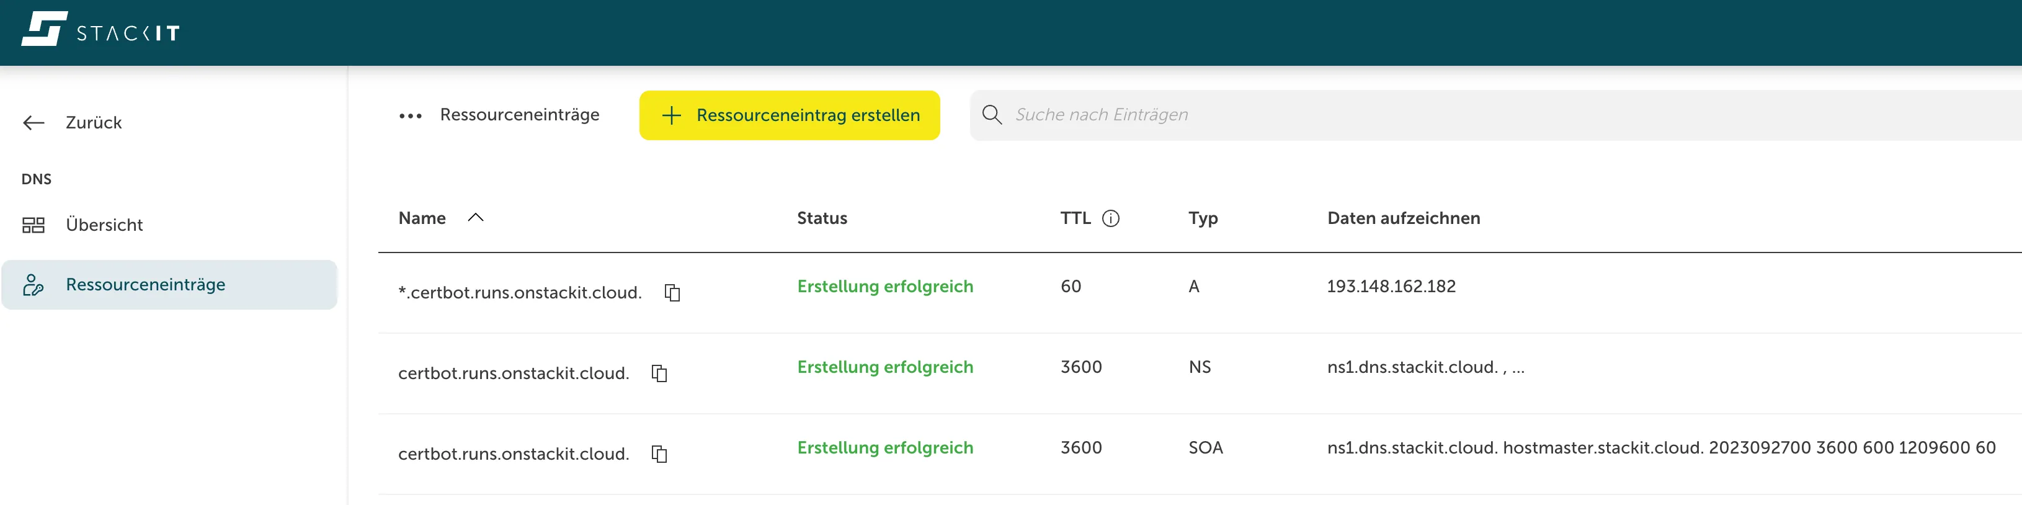Show TTL info tooltip icon
Screen dimensions: 2022x505
[1111, 218]
